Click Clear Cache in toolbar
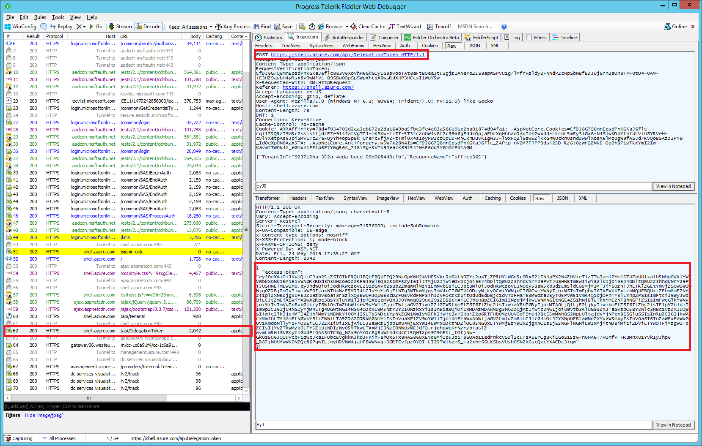 coord(368,27)
